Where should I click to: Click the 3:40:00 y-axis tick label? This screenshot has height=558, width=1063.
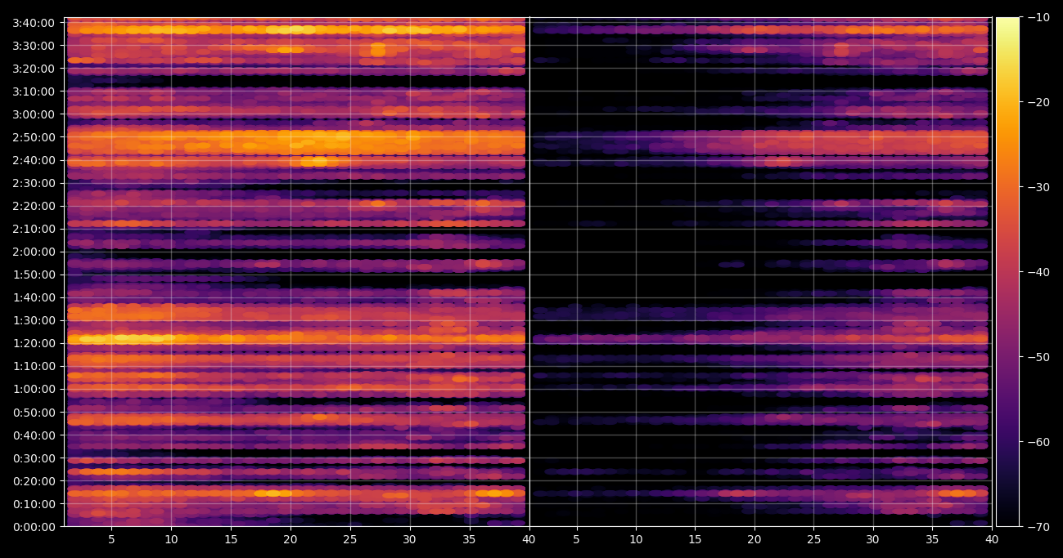click(34, 22)
